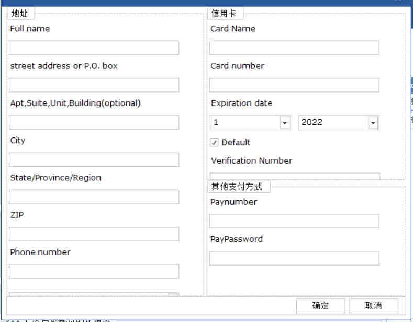The width and height of the screenshot is (413, 322).
Task: Click the Card Name input field
Action: click(x=294, y=48)
